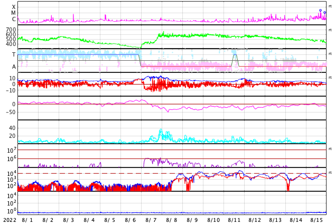Viewport: 335px width, 224px height.
Task: Click the '8/ 7' date label
Action: [x=151, y=220]
